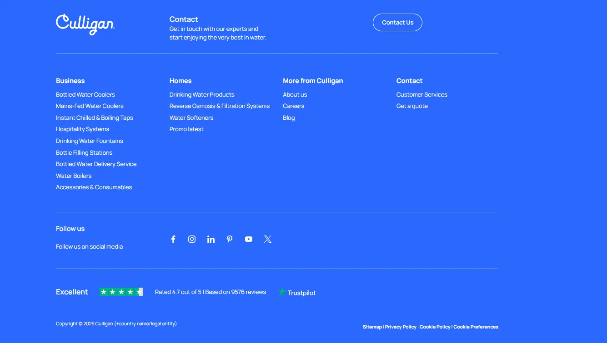
Task: Click the Trustpilot logo
Action: 297,293
